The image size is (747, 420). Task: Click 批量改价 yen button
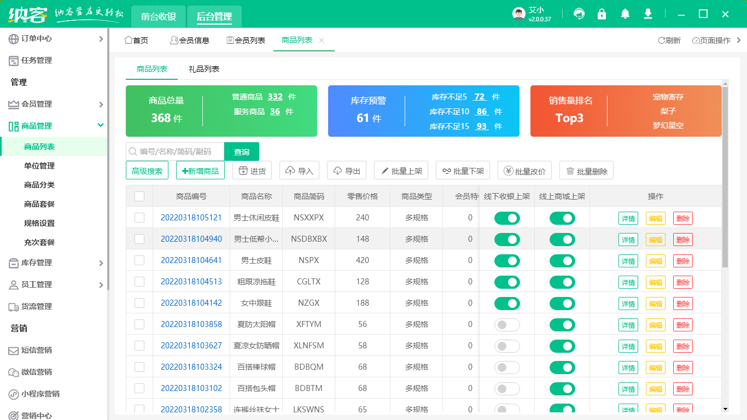point(524,171)
